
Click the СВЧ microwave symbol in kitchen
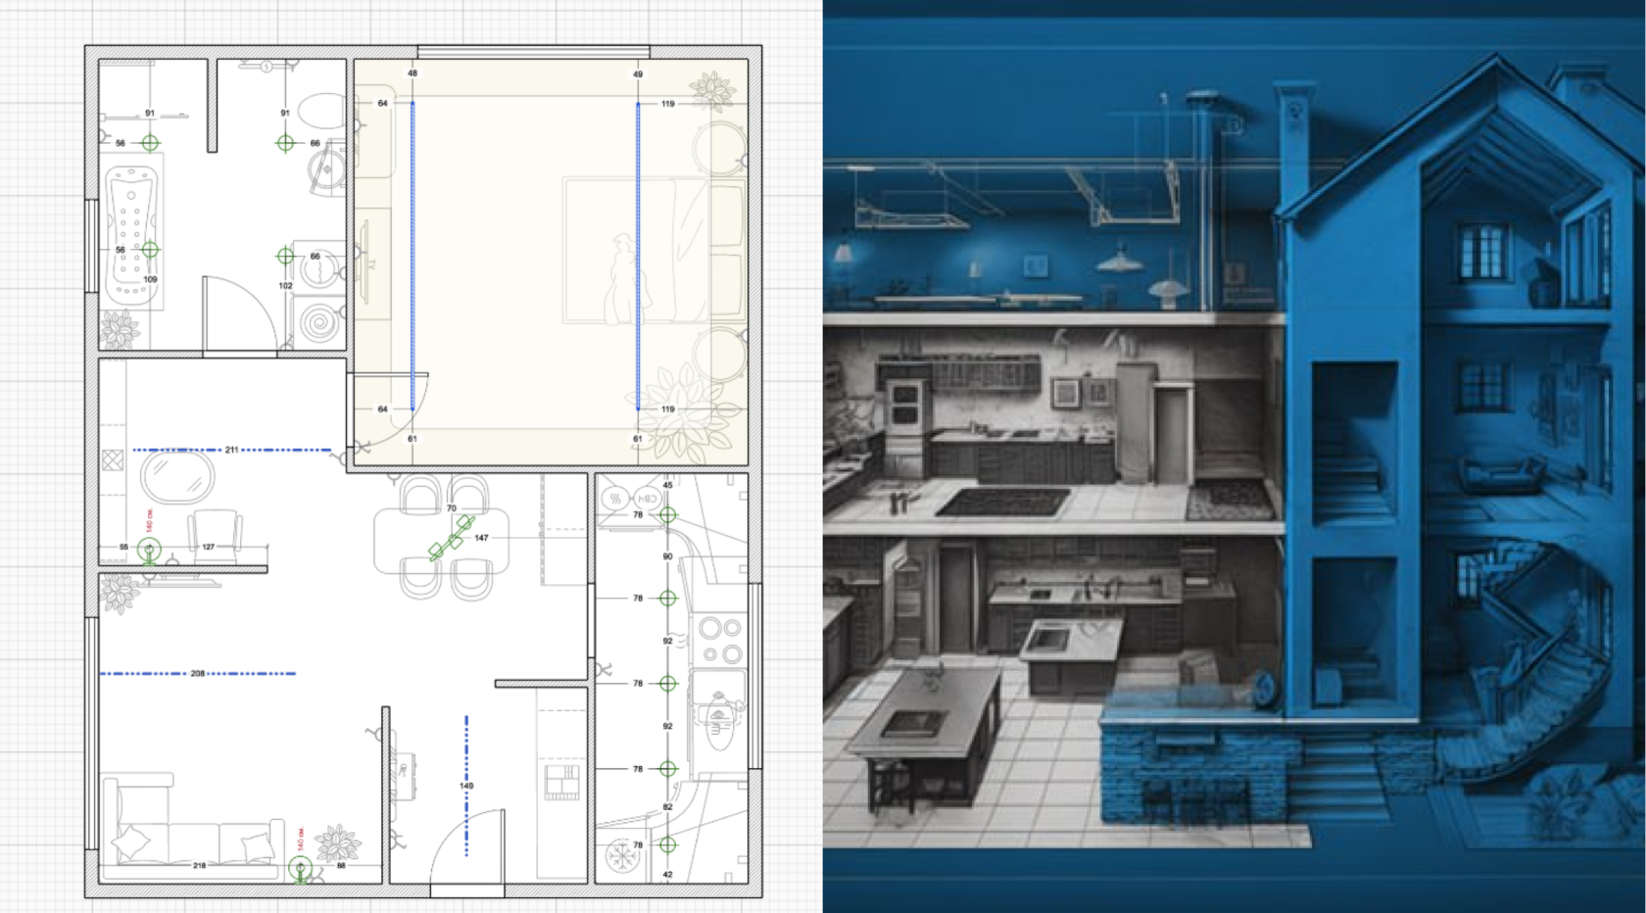(648, 499)
